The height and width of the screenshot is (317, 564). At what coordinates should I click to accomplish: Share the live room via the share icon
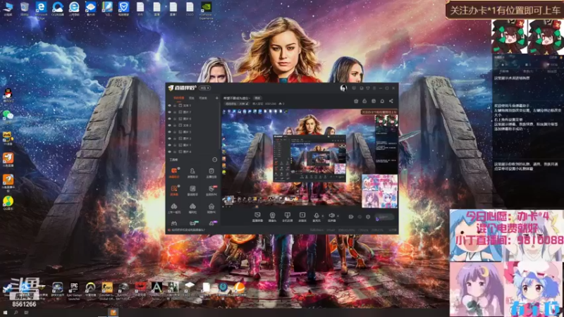point(391,101)
